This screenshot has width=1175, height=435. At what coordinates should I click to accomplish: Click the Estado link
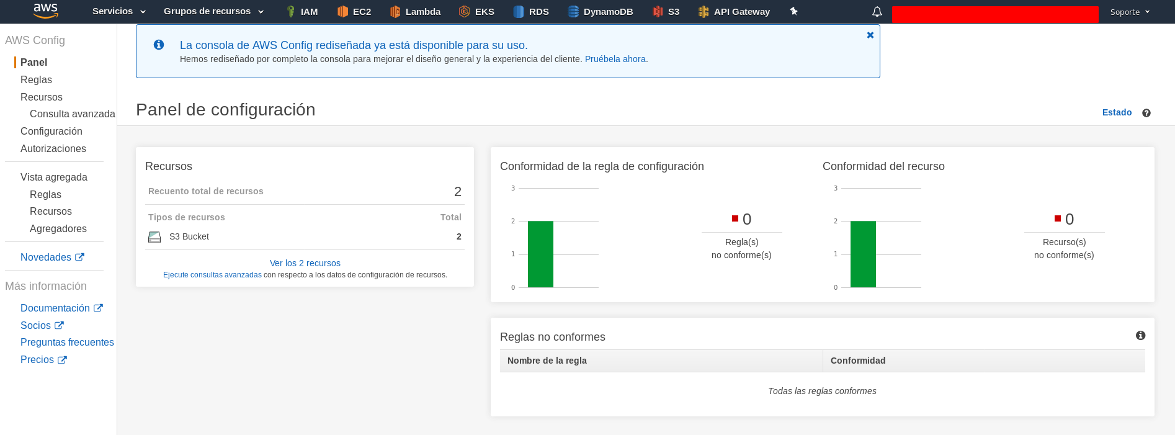(x=1117, y=112)
